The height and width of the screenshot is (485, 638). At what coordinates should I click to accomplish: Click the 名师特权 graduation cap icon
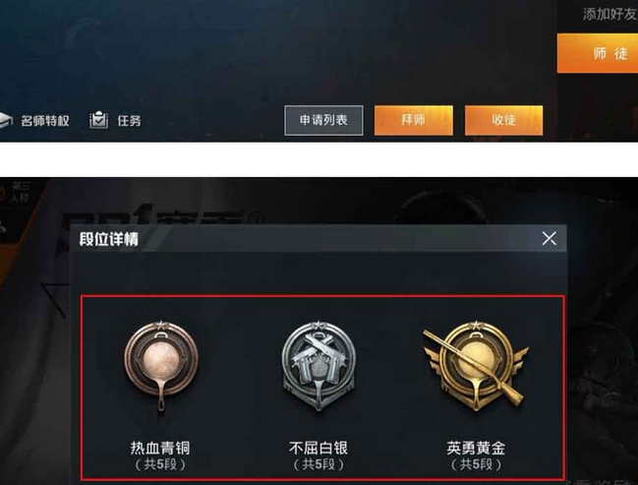(5, 121)
